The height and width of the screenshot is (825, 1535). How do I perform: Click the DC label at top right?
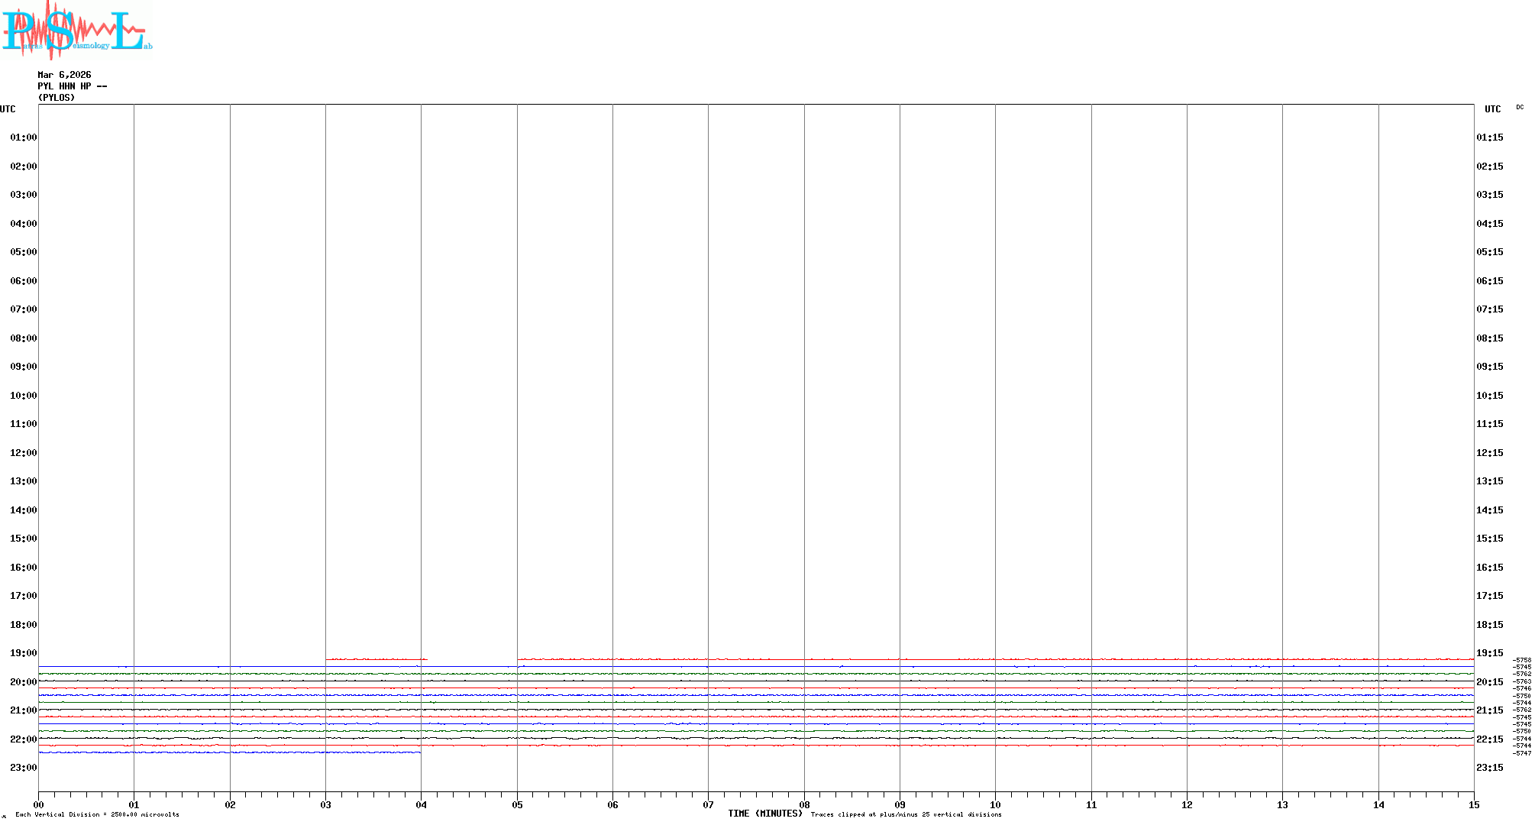click(x=1519, y=107)
